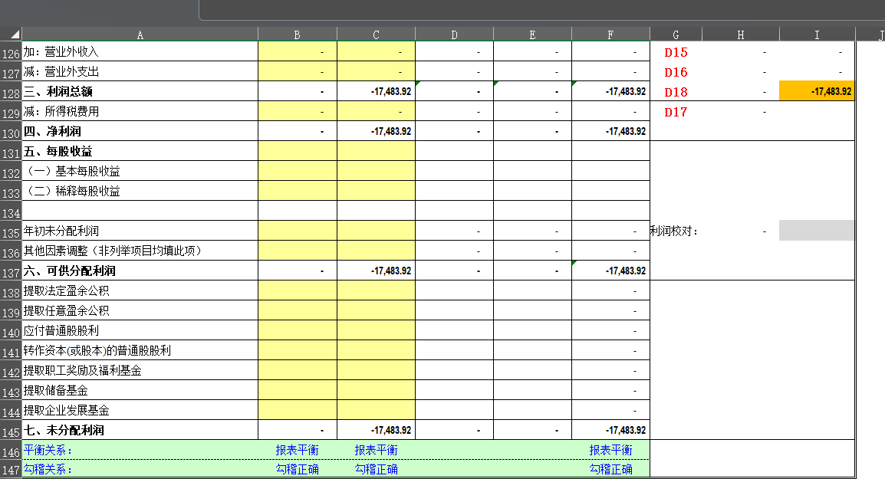The width and height of the screenshot is (885, 479).
Task: Click the red D18 label cell
Action: point(676,92)
